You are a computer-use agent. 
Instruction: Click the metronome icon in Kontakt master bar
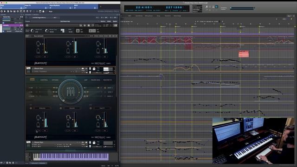click(78, 31)
